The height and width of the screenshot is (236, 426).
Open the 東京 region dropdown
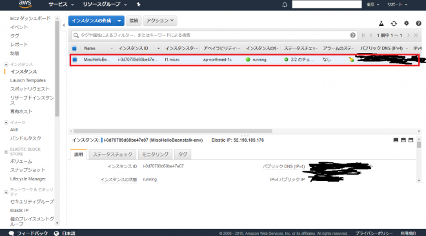click(372, 5)
